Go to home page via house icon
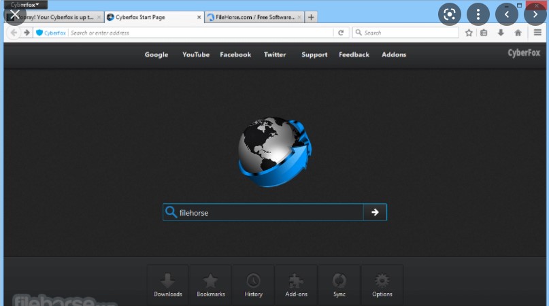 pos(518,33)
